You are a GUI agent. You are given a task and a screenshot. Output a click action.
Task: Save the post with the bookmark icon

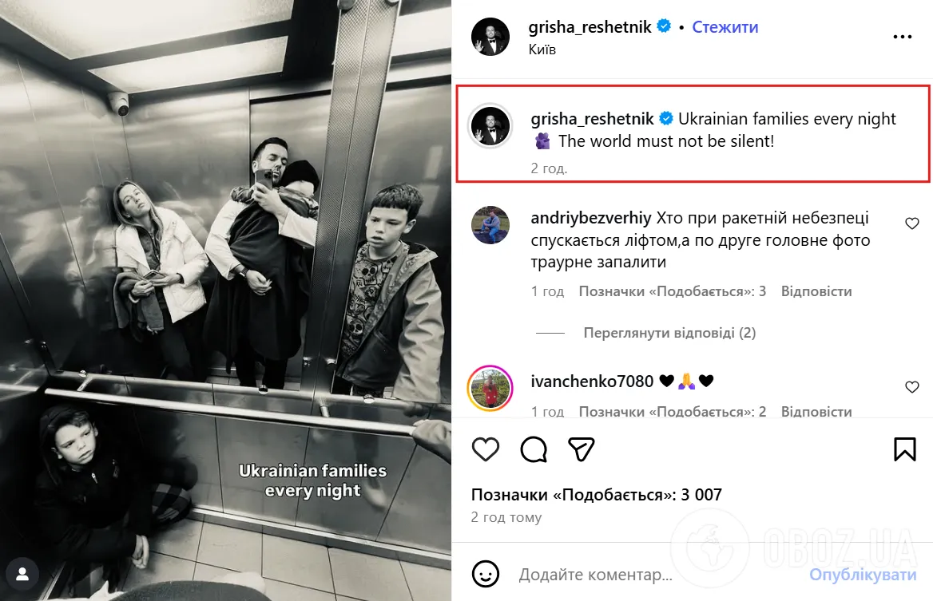[904, 449]
